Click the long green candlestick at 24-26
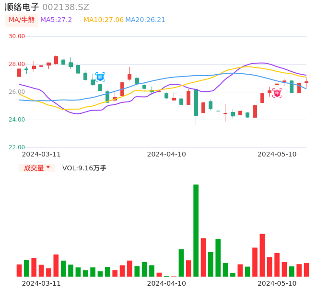 (x=196, y=102)
